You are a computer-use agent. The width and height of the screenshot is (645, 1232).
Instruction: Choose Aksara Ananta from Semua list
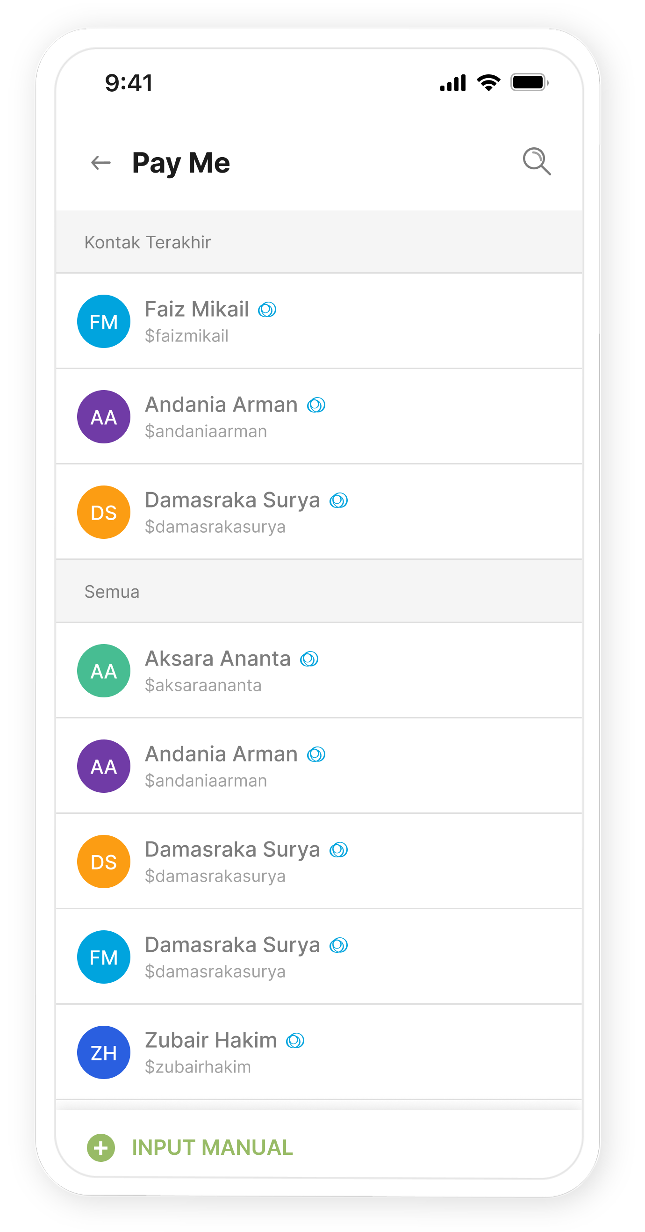(319, 671)
